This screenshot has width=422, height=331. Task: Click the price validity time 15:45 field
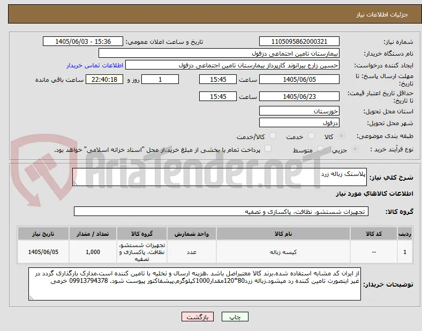pyautogui.click(x=218, y=96)
